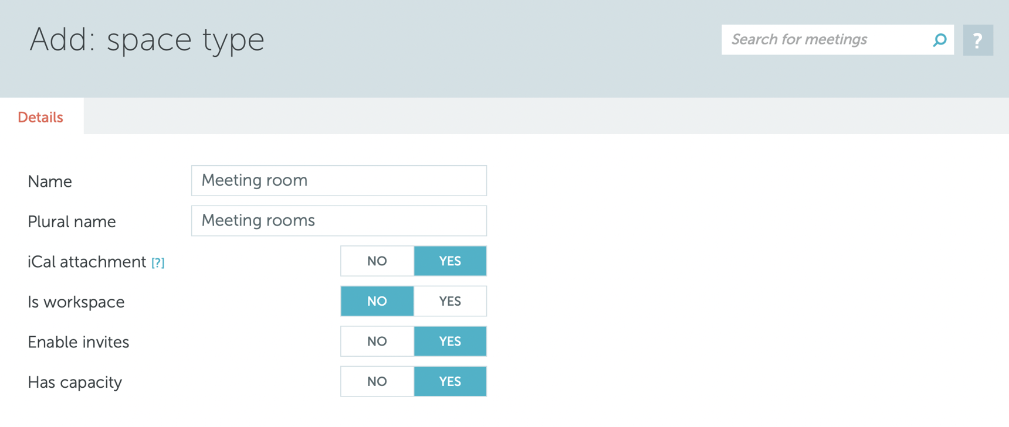Click the search magnifier icon
1009x427 pixels.
[x=940, y=40]
